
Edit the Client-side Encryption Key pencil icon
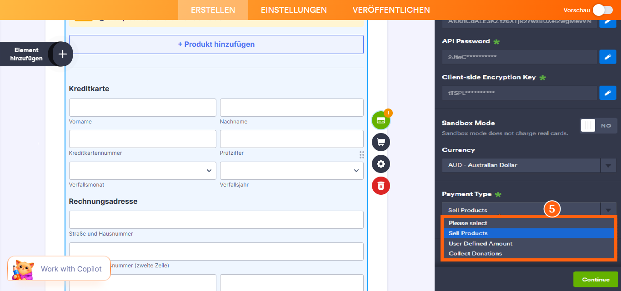pos(608,93)
